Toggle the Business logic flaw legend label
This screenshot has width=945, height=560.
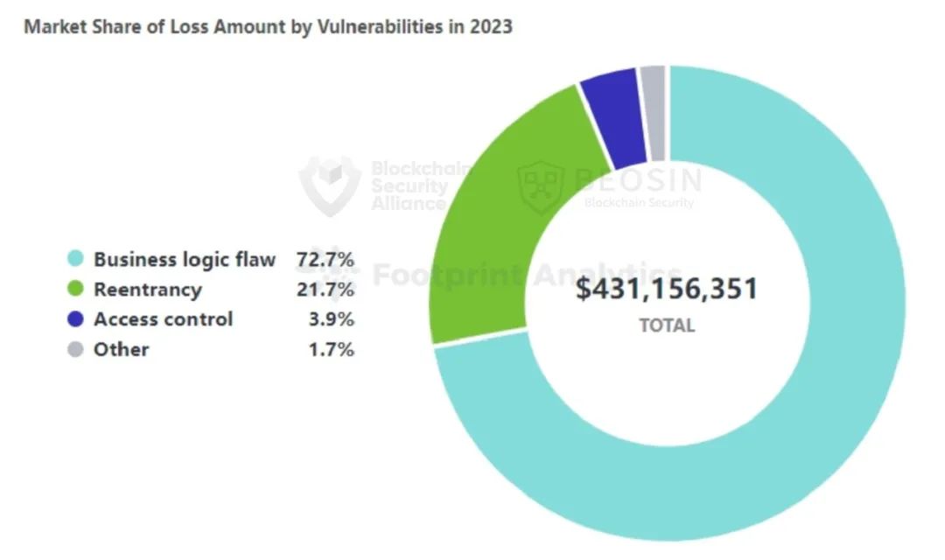[x=184, y=259]
